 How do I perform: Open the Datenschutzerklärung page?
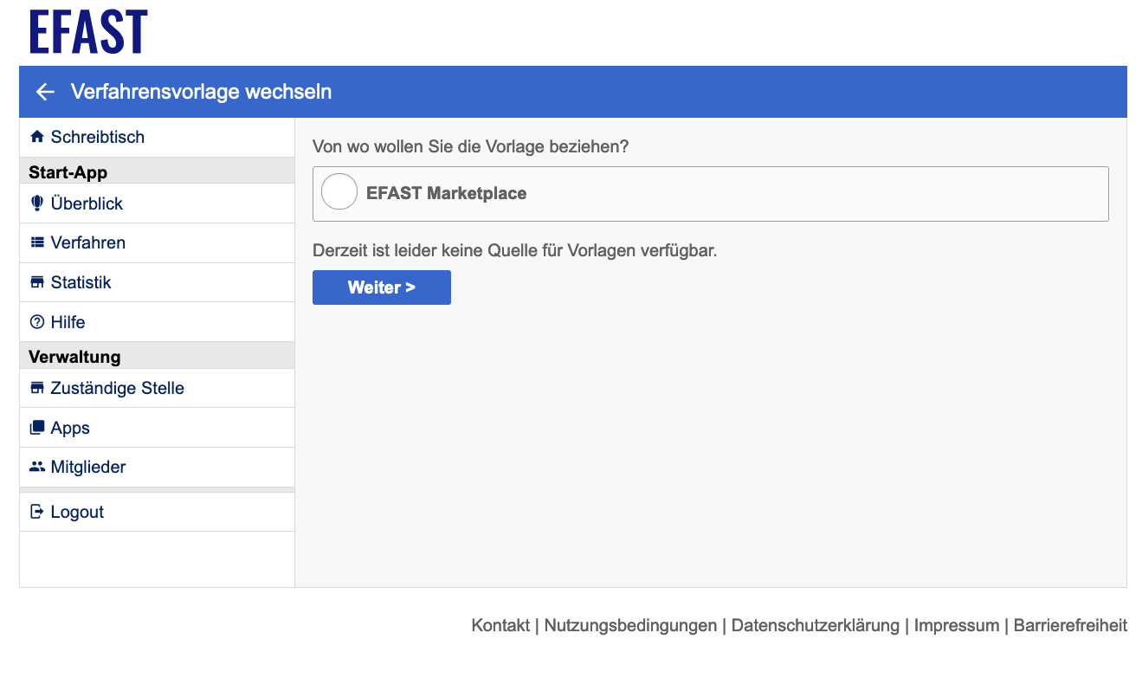815,624
